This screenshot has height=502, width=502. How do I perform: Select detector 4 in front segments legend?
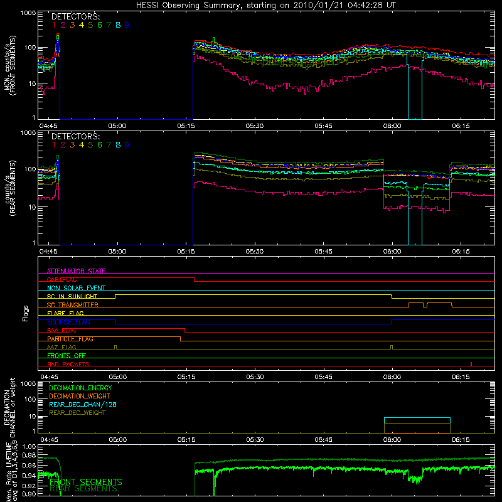pyautogui.click(x=82, y=25)
